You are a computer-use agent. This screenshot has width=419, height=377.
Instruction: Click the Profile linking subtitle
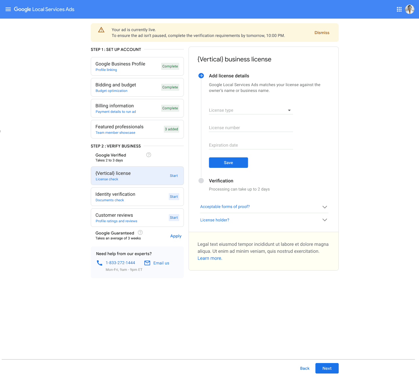point(106,70)
